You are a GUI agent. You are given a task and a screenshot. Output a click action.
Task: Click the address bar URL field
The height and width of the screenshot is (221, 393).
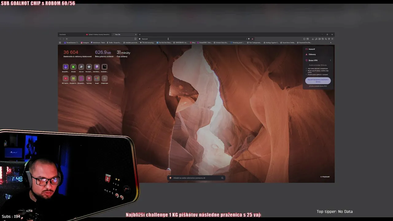tap(192, 39)
